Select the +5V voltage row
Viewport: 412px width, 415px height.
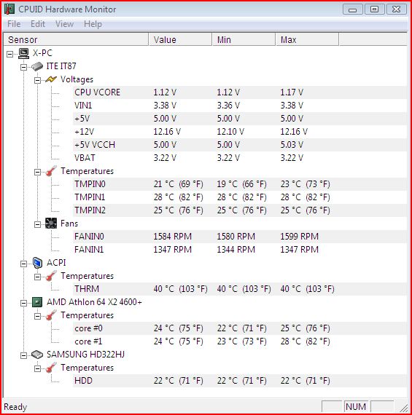point(240,119)
